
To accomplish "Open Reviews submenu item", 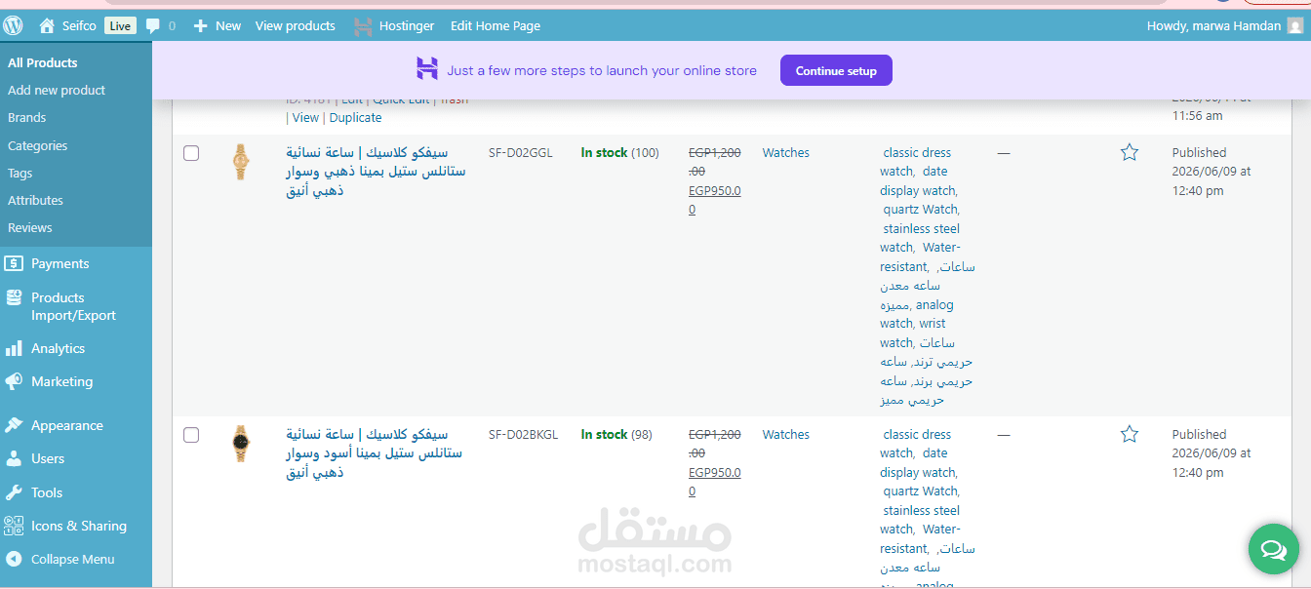I will coord(30,227).
